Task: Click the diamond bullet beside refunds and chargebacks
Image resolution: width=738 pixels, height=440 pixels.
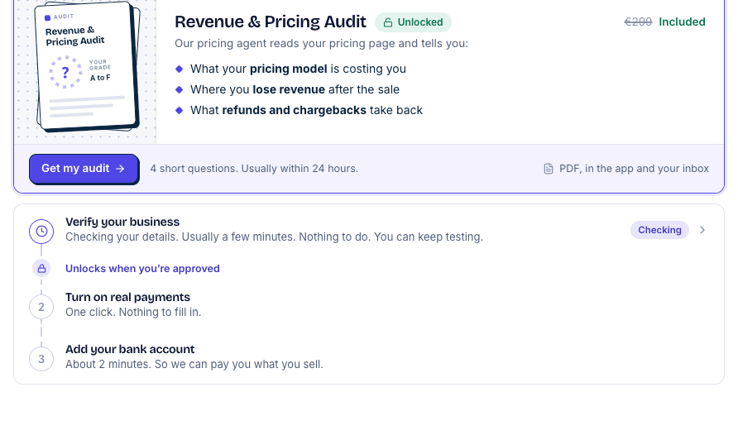Action: (179, 110)
